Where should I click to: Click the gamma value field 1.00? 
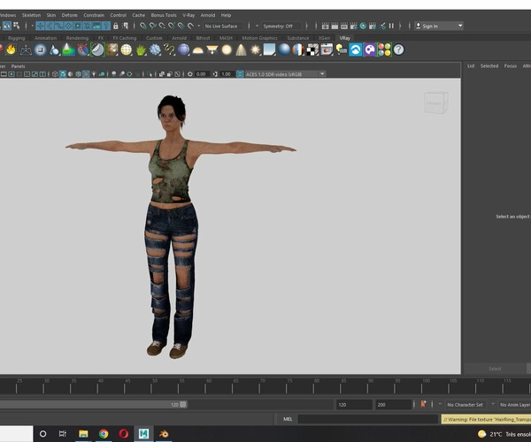[x=226, y=74]
